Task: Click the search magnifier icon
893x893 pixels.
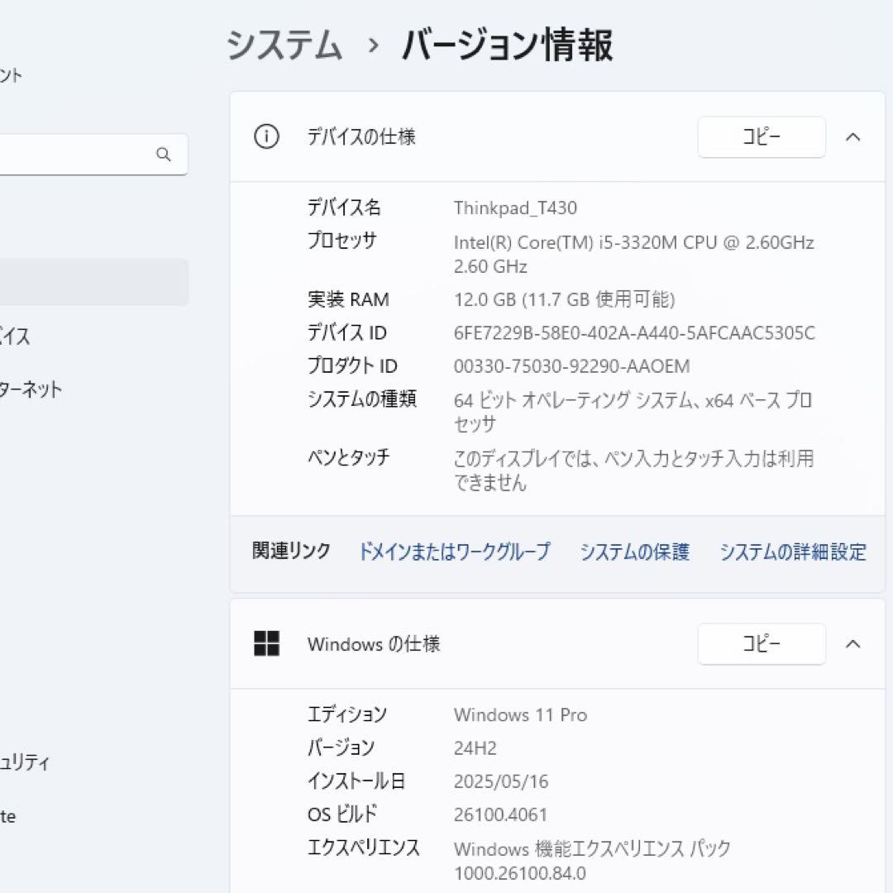Action: (x=164, y=155)
